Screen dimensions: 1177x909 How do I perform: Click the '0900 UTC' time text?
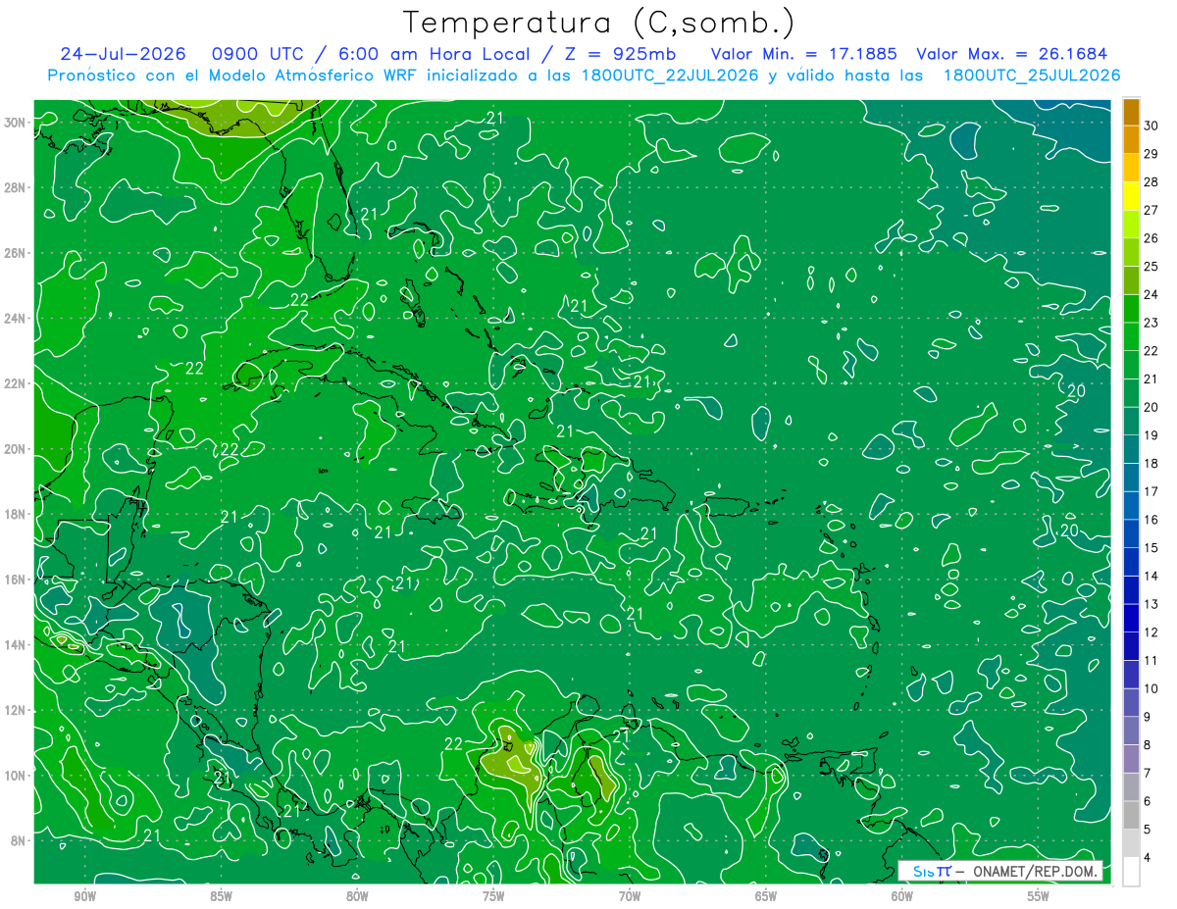tap(257, 54)
